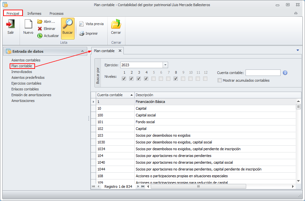
Task: Open the Abrir folder icon
Action: click(x=40, y=22)
